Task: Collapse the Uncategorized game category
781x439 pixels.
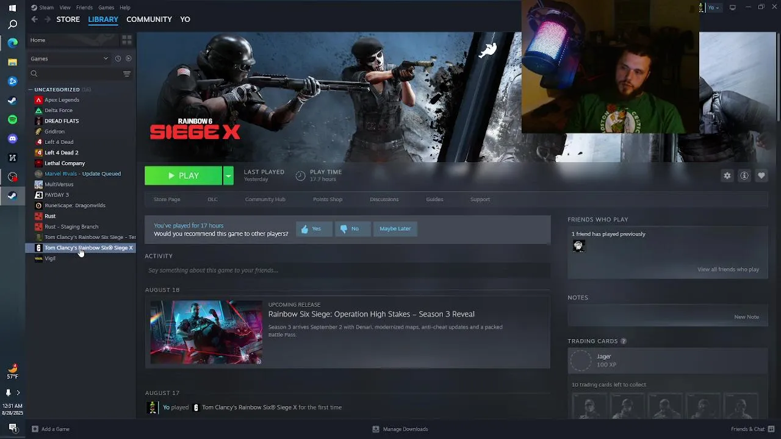Action: pyautogui.click(x=31, y=90)
